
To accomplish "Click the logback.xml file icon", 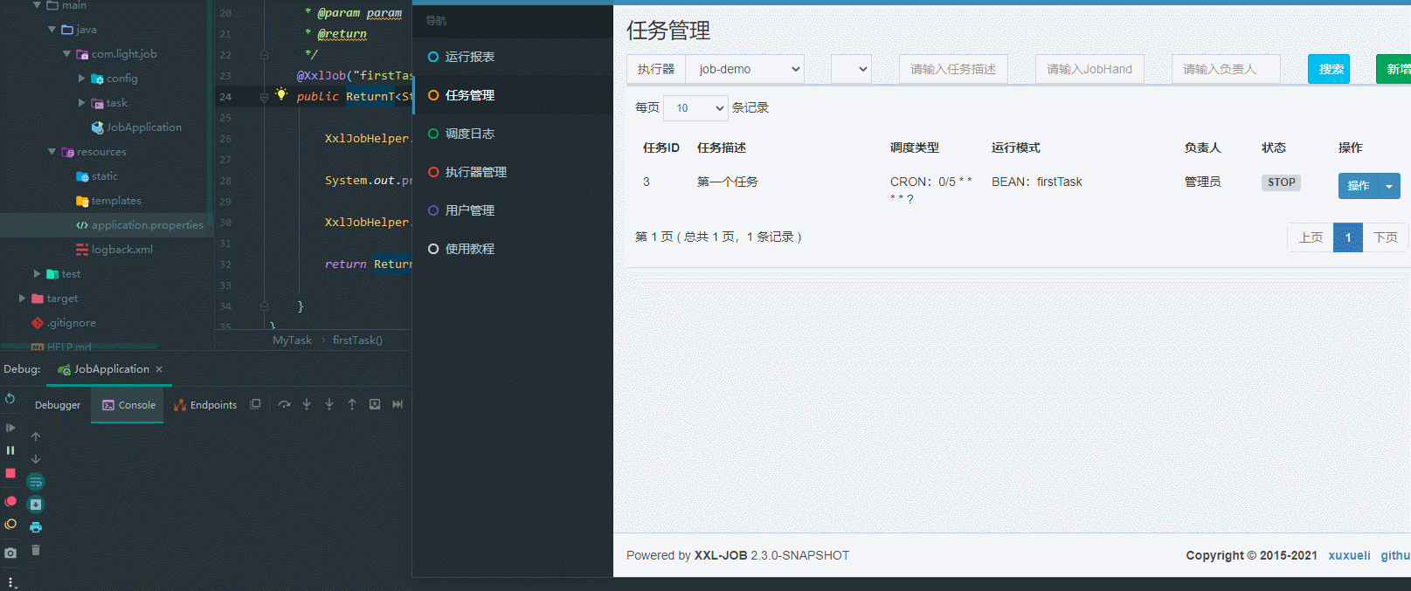I will pyautogui.click(x=82, y=250).
